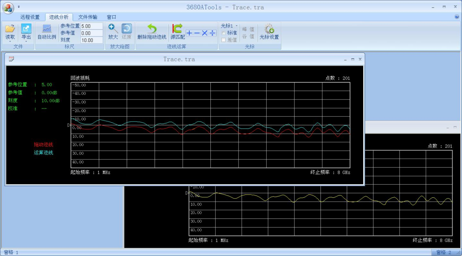Click the 导出 (Export) icon
The image size is (462, 256).
click(x=26, y=29)
